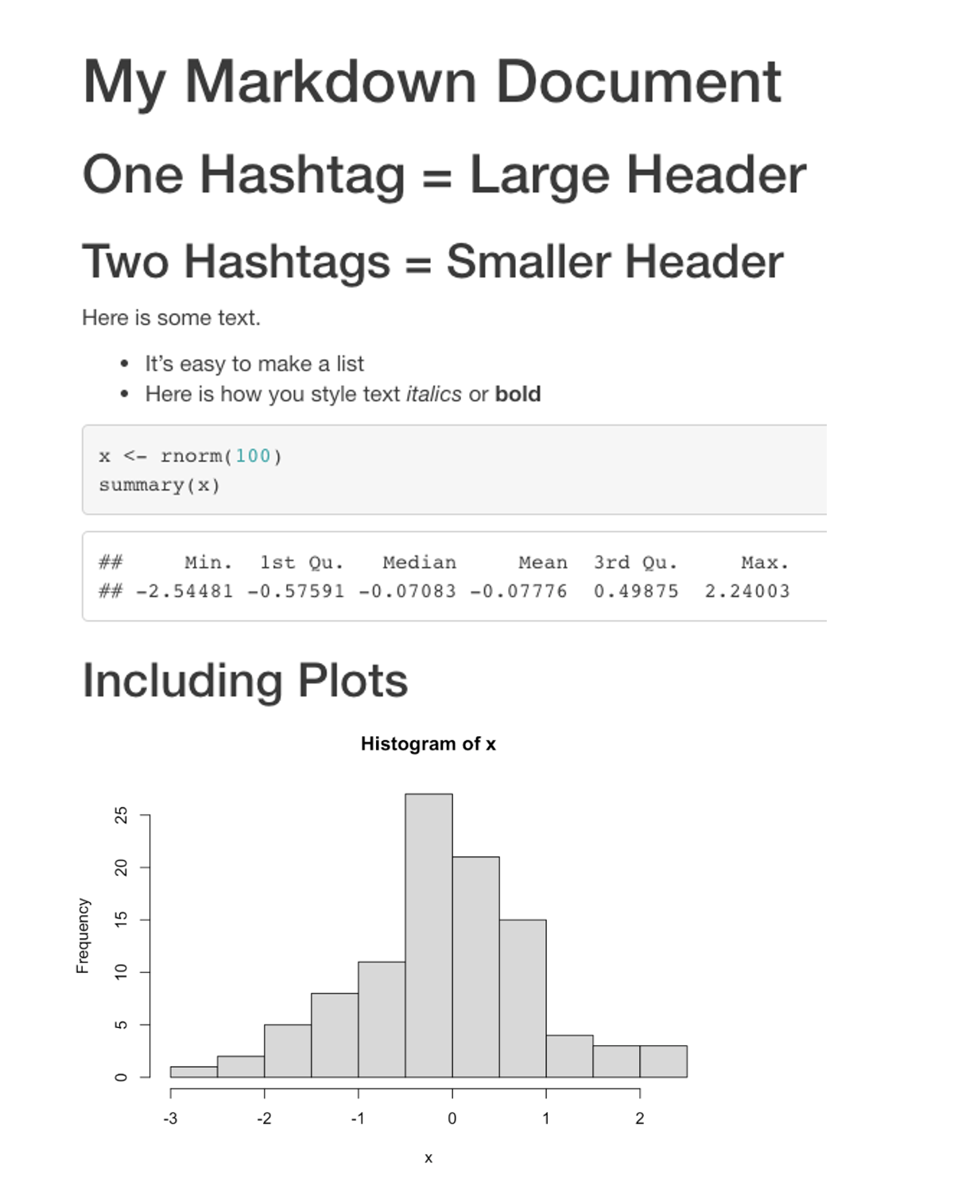Click the "-2" tick label on the x-axis

pos(264,1118)
